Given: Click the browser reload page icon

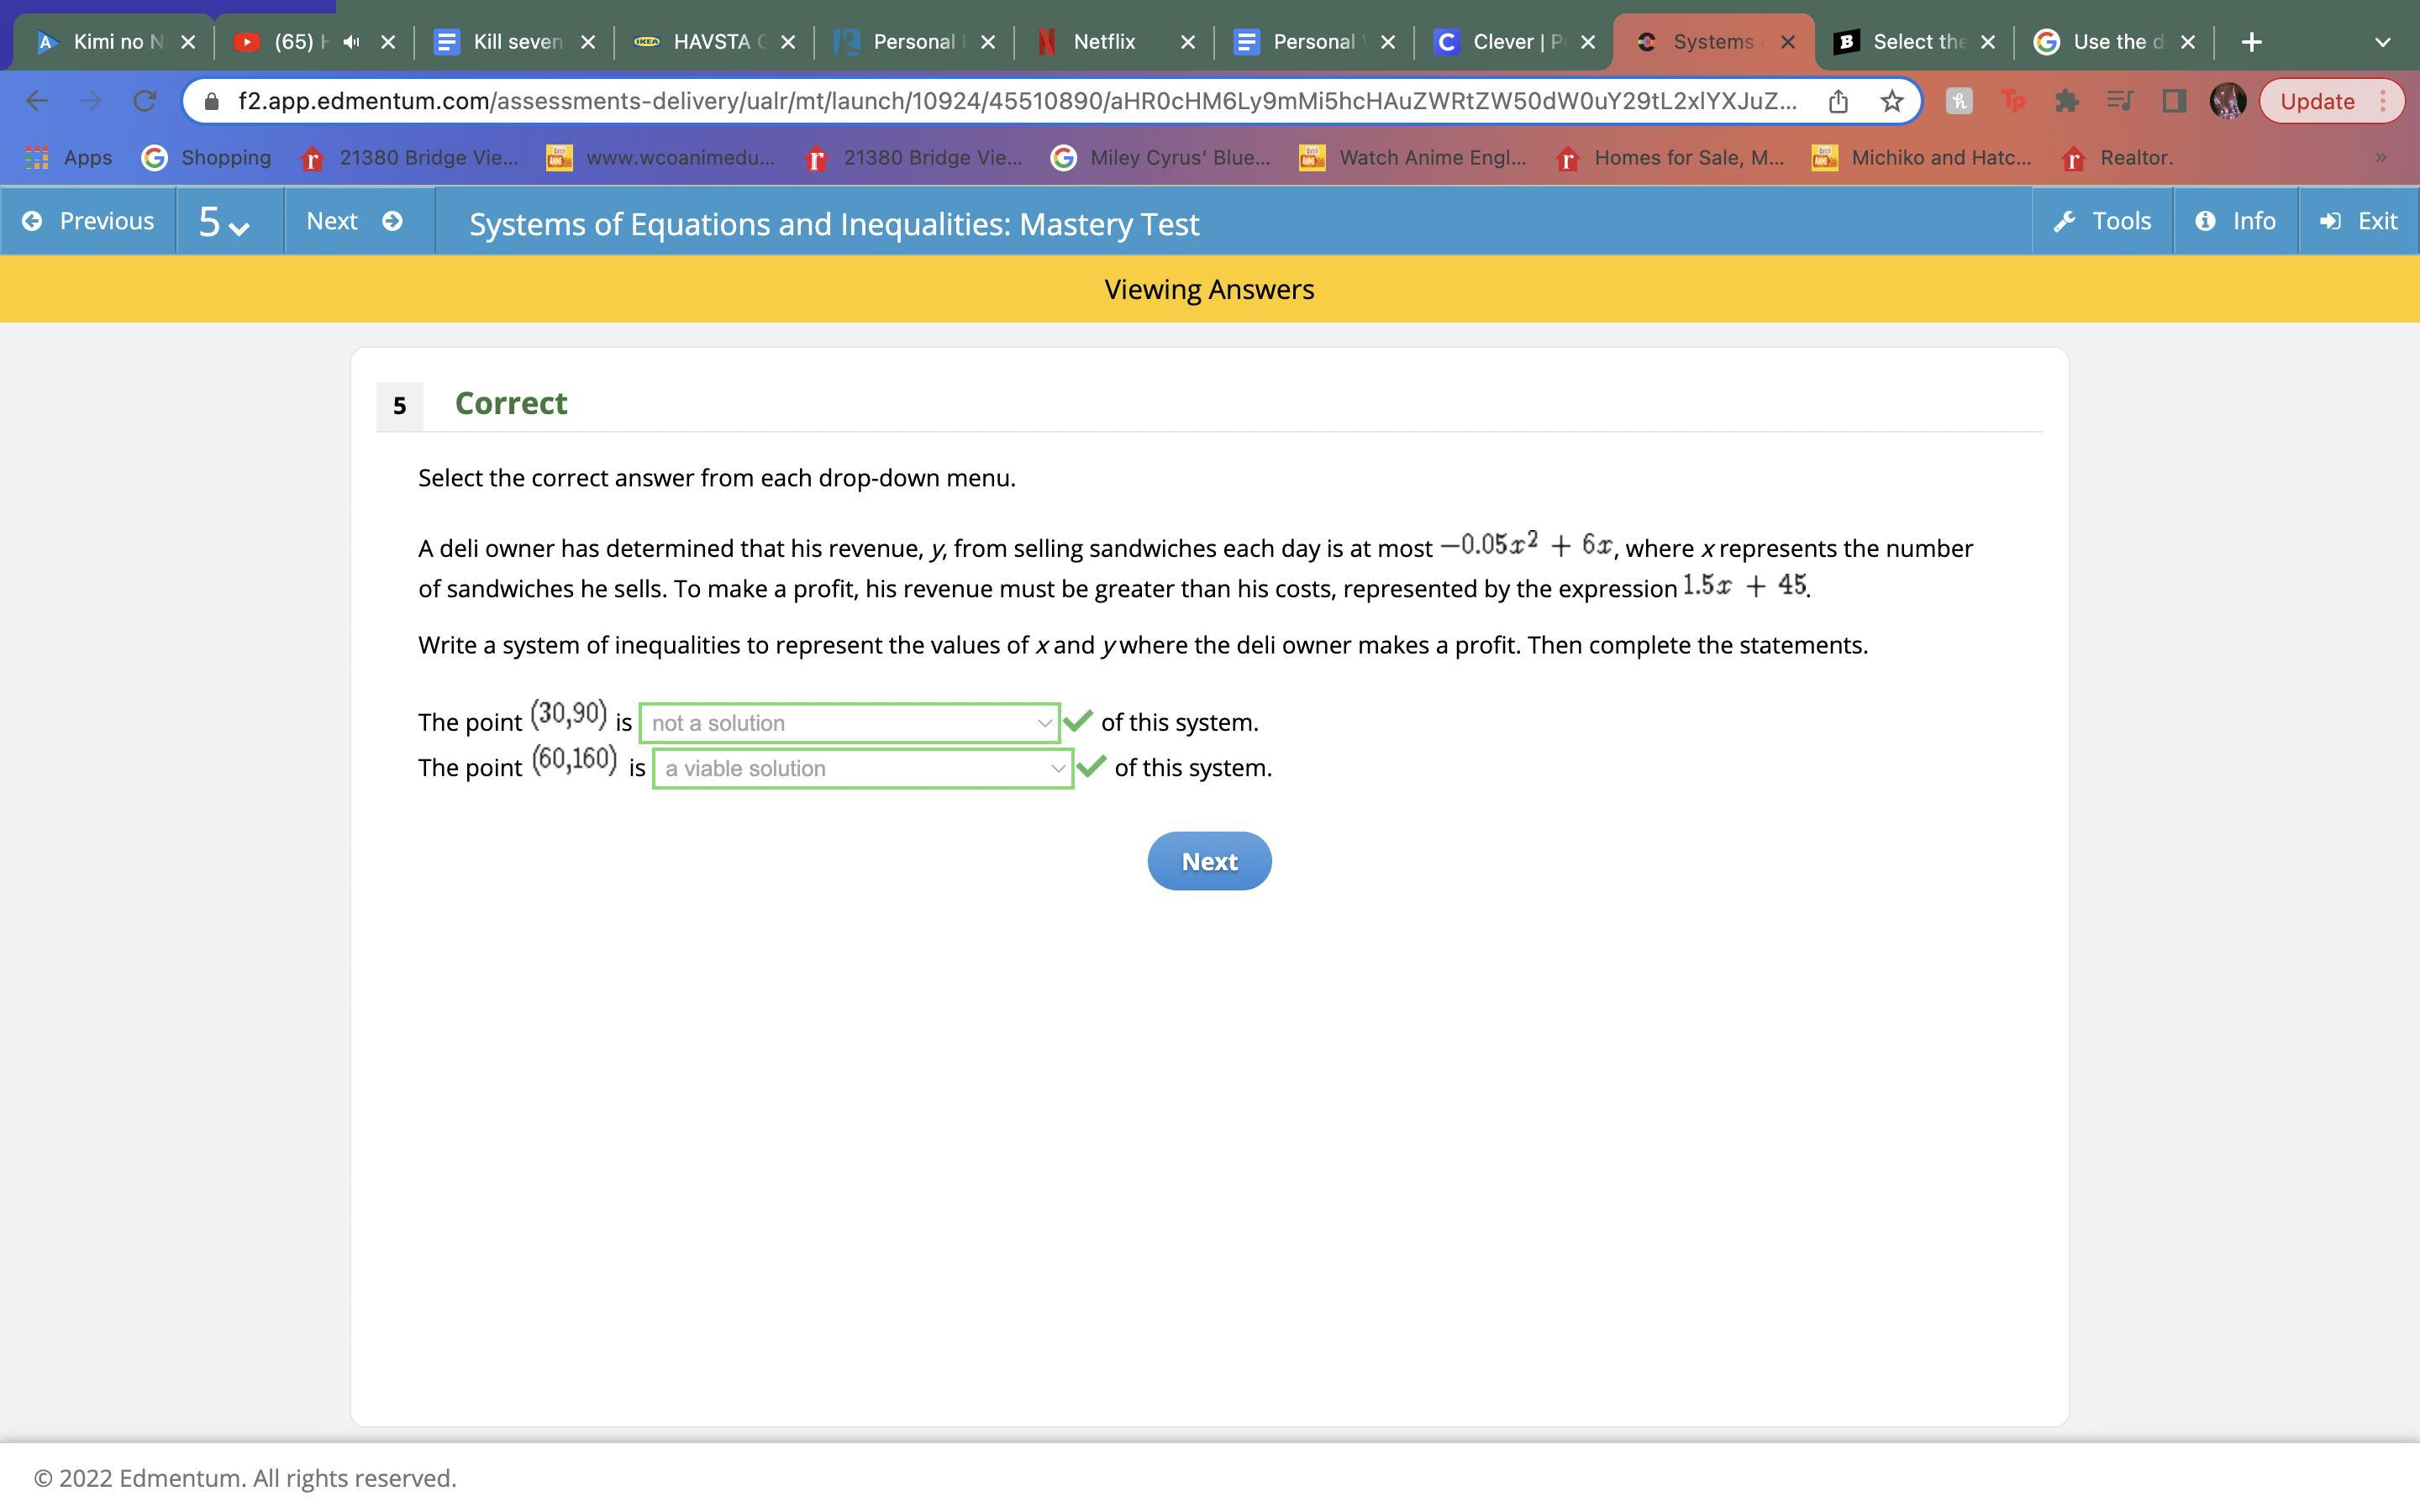Looking at the screenshot, I should click(x=145, y=101).
